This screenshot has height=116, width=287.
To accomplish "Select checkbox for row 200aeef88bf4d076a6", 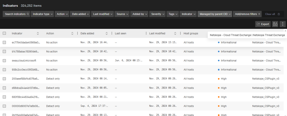I will [x=4, y=79].
